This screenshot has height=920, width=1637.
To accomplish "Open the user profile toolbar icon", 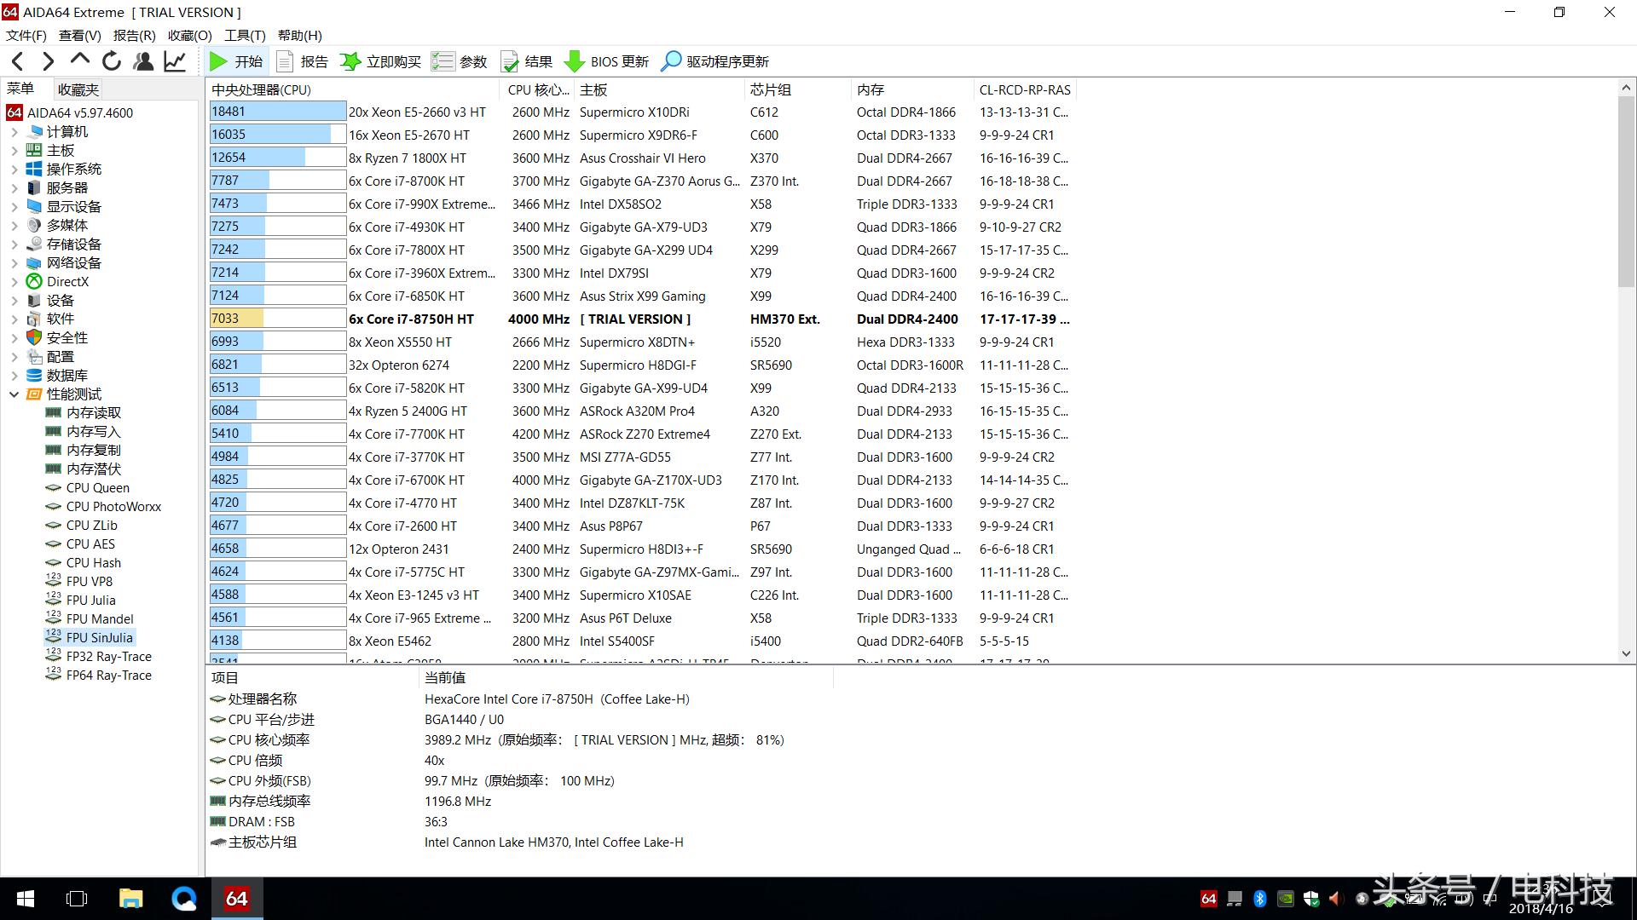I will pyautogui.click(x=143, y=61).
